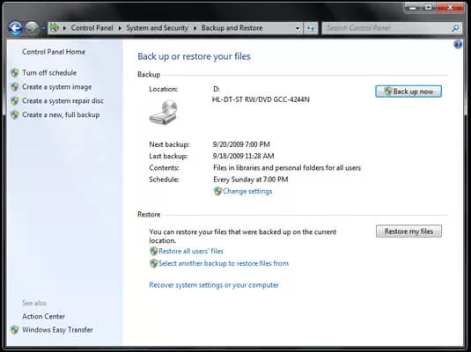Click shield icon beside Windows Easy Transfer
This screenshot has width=471, height=352.
coord(14,330)
